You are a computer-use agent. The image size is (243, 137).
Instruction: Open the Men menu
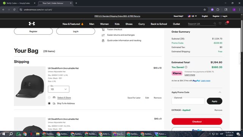click(x=92, y=24)
